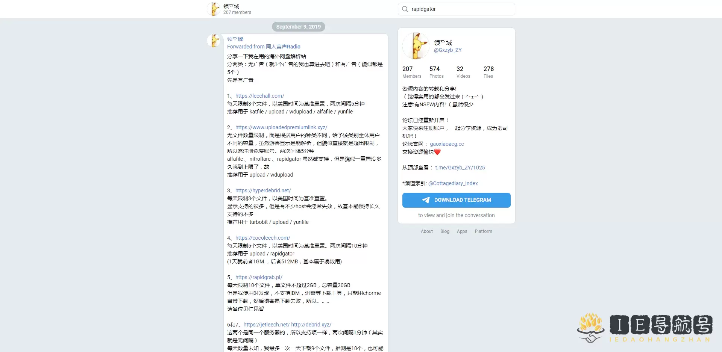The image size is (722, 352).
Task: Click the search field containing rapidgator
Action: [456, 9]
